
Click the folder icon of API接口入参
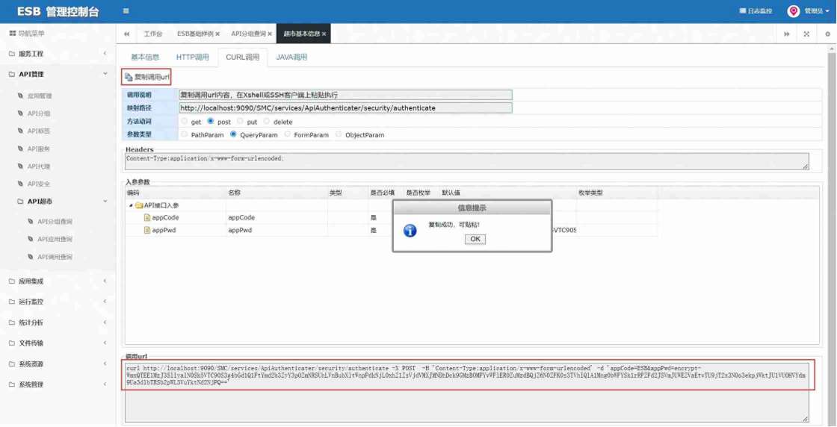(139, 205)
